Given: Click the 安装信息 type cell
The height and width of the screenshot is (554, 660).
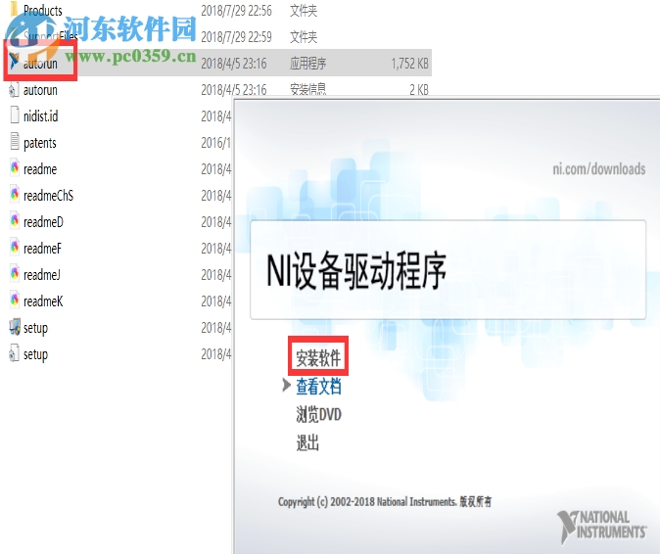Looking at the screenshot, I should 307,89.
